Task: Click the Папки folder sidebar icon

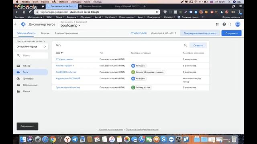Action: click(18, 92)
